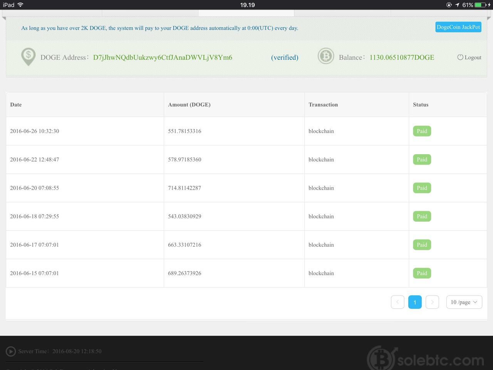Open blockchain link for 551.78153316 payment

click(x=321, y=131)
